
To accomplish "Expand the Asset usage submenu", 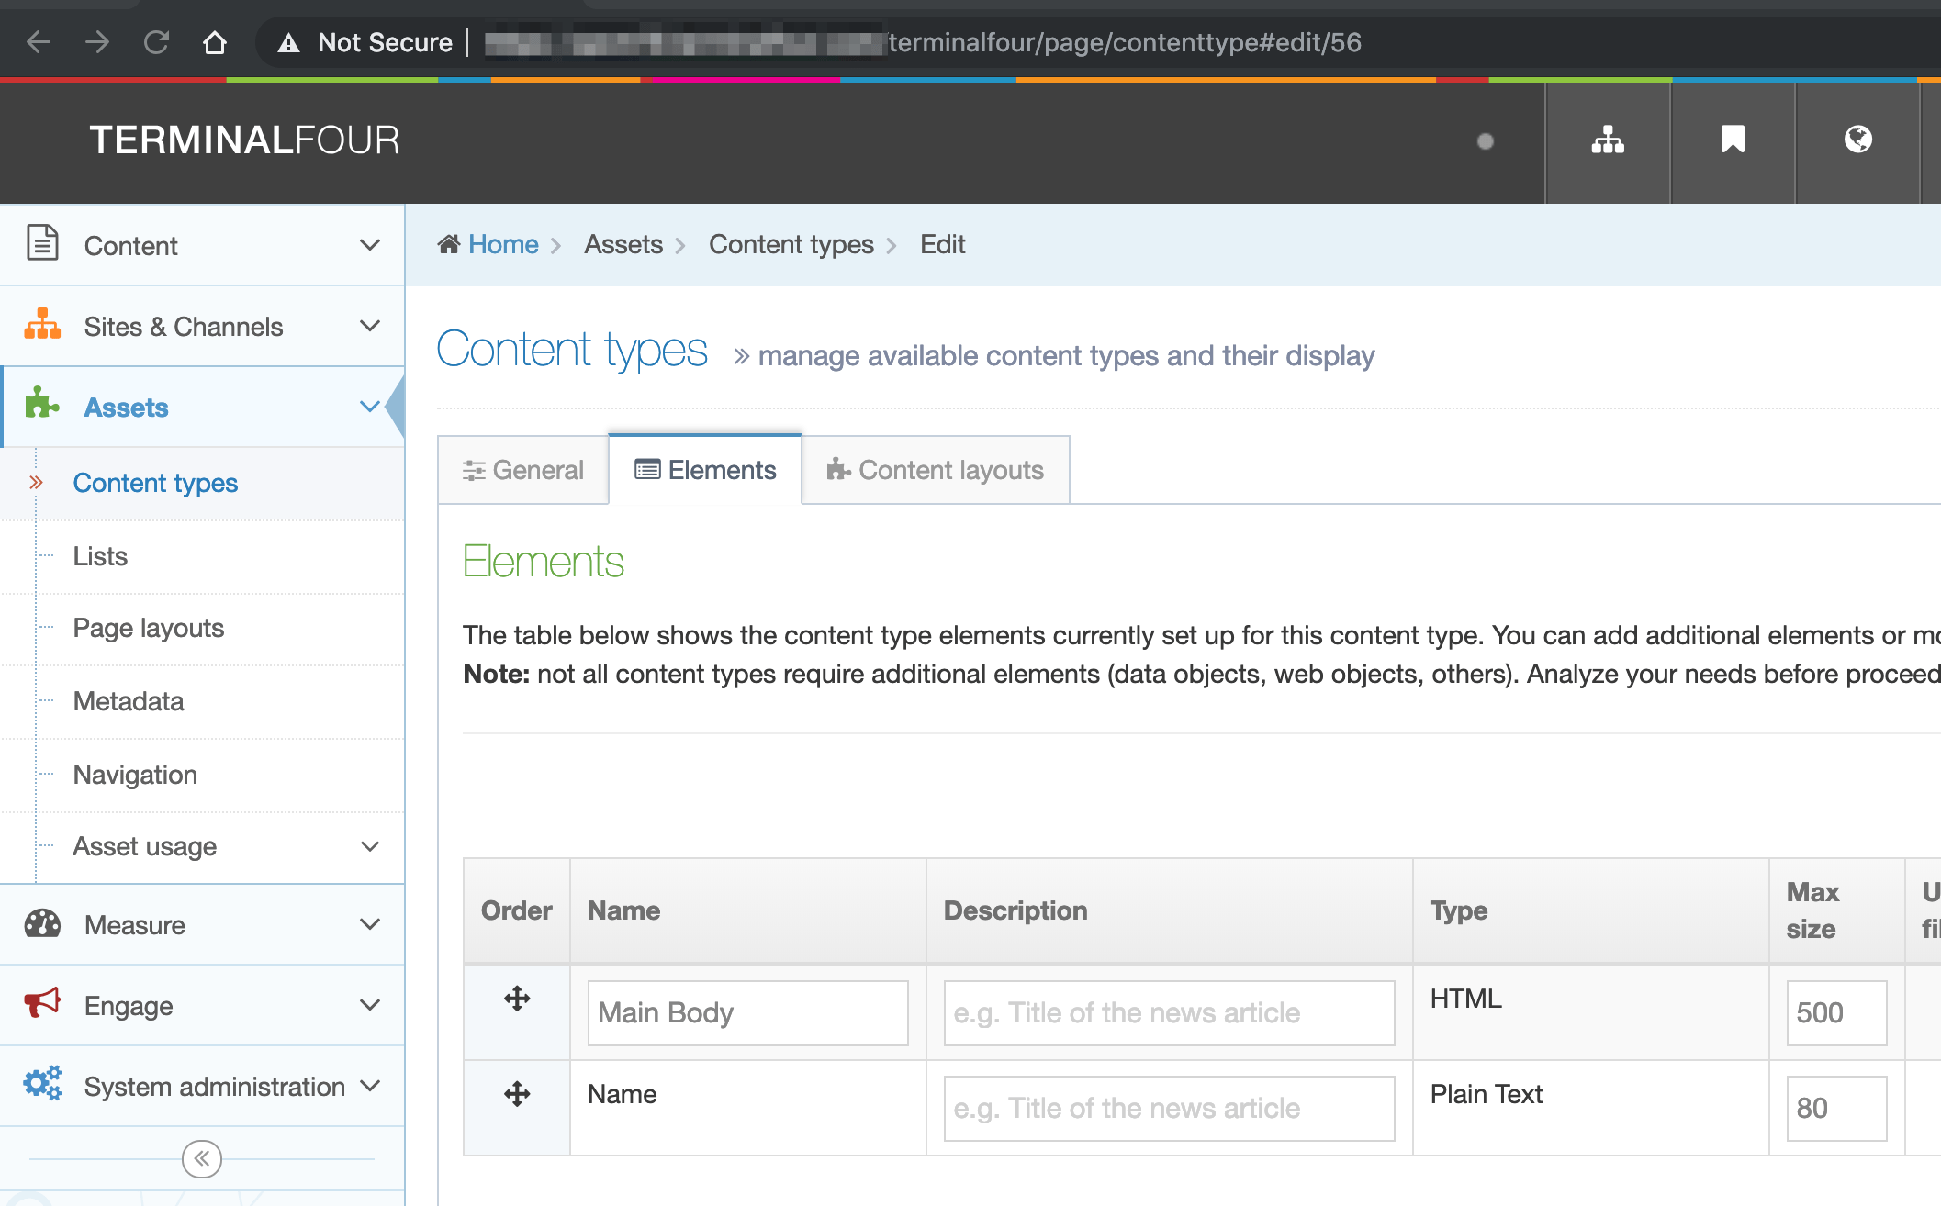I will [369, 846].
